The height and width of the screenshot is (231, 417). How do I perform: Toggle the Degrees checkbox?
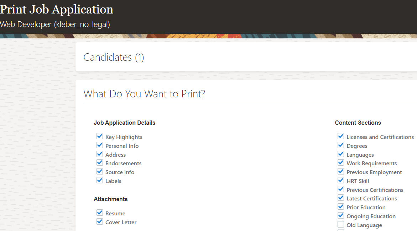341,145
